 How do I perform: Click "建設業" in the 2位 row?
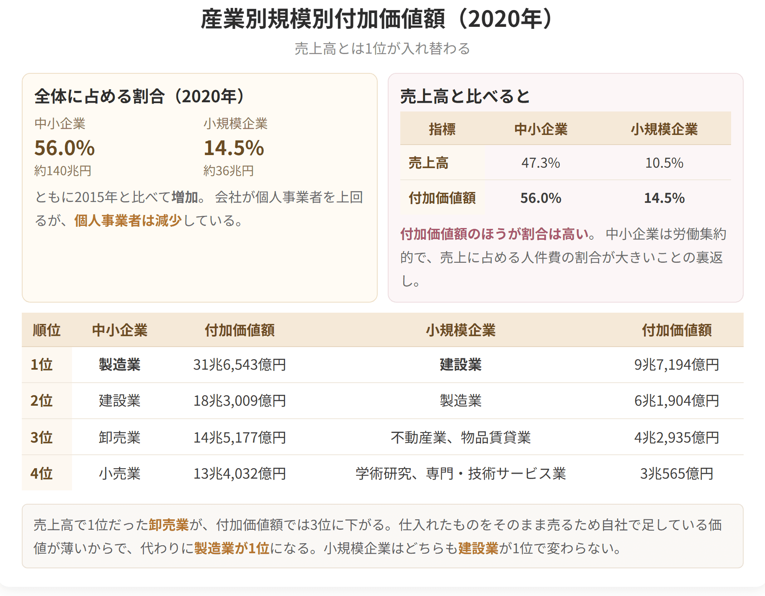click(120, 401)
